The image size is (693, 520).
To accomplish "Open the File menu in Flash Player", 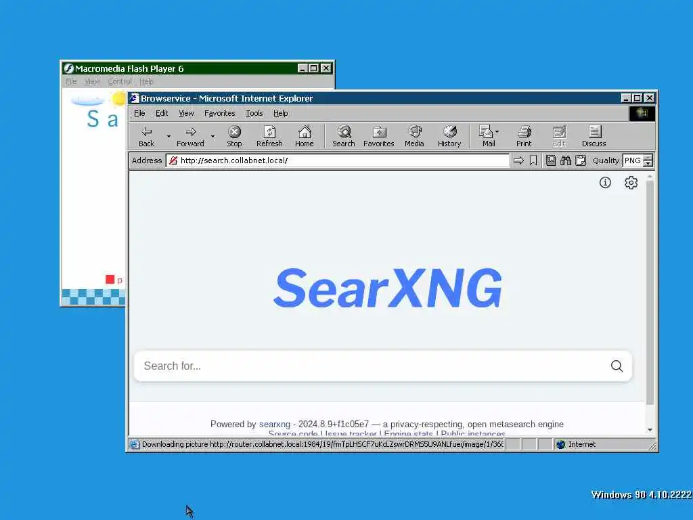I will coord(70,81).
